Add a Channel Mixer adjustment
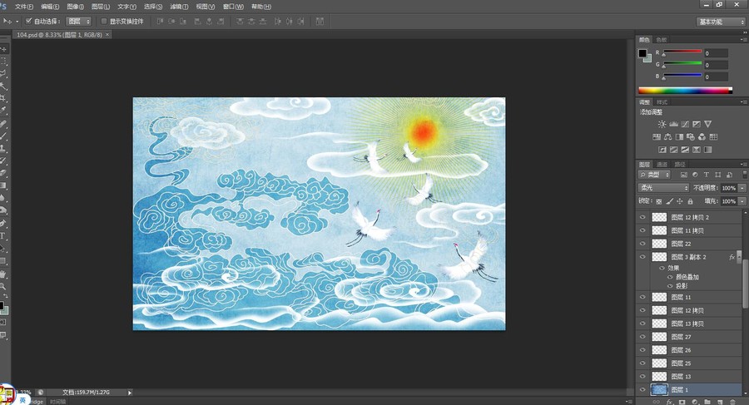Screen dimensions: 749x405 click(702, 137)
